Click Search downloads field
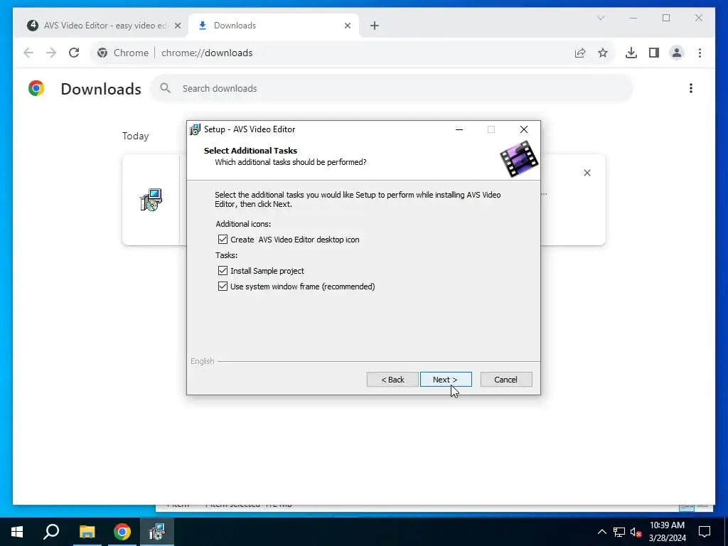Screen dimensions: 728x546 (392, 88)
